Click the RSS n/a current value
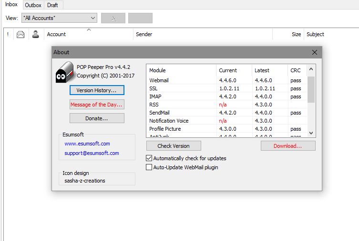This screenshot has height=241, width=359. (x=223, y=105)
